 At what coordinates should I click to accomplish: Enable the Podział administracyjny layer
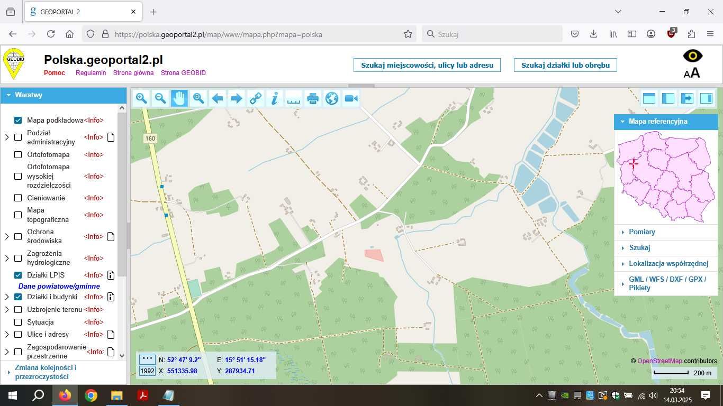coord(18,137)
